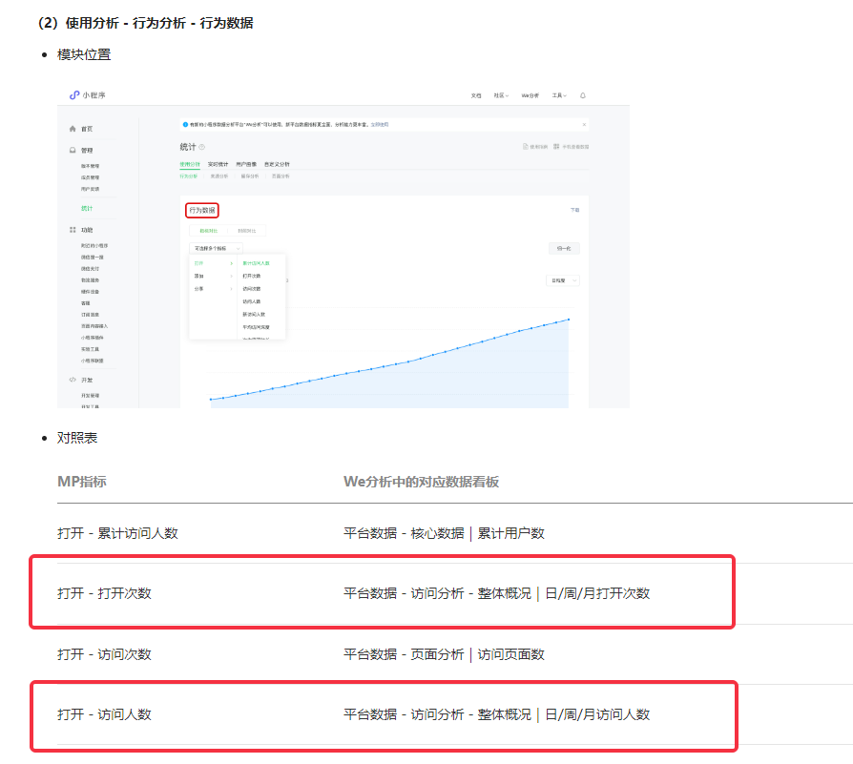
Task: Choose 累计访问人数 in metric list
Action: 257,263
